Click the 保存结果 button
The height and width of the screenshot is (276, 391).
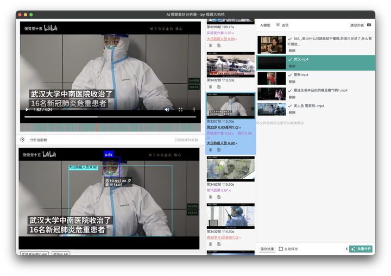pyautogui.click(x=267, y=249)
